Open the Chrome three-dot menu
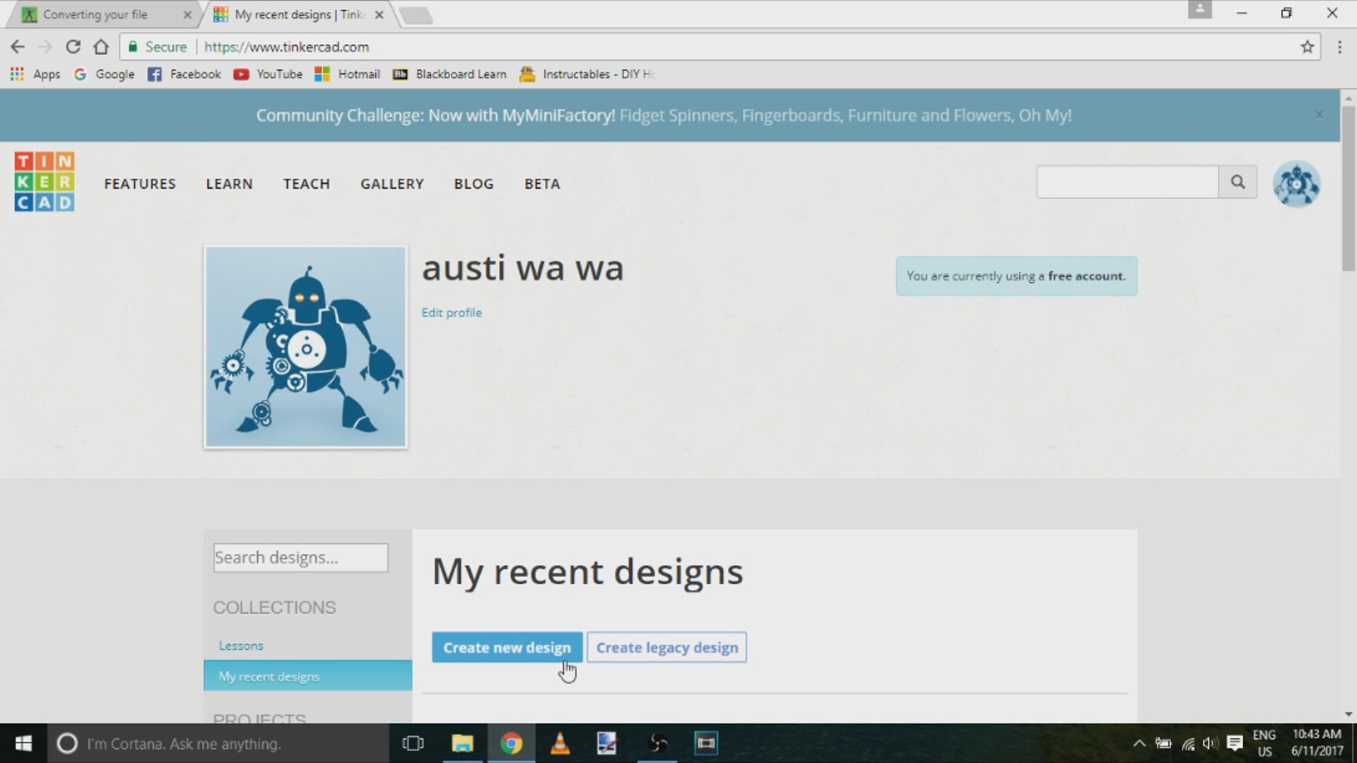 [x=1339, y=47]
